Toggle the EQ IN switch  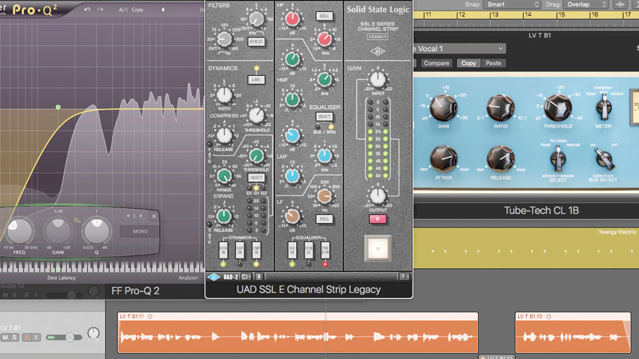(x=292, y=250)
